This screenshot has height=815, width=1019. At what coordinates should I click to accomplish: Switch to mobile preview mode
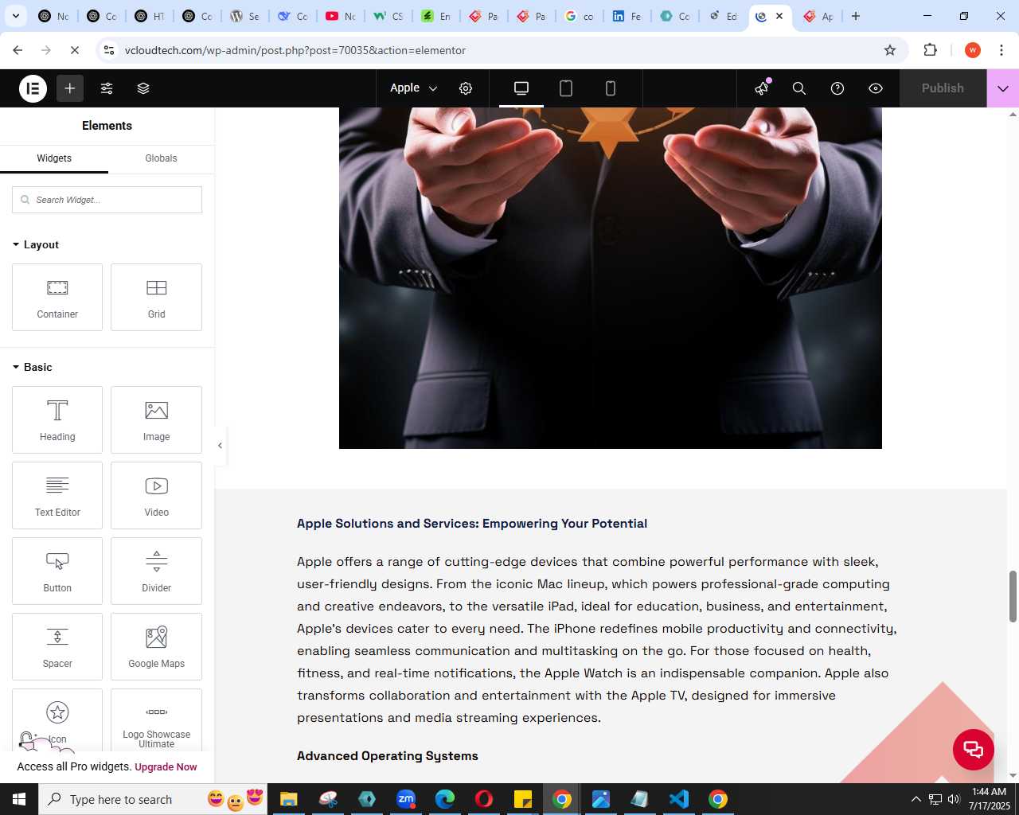click(611, 88)
